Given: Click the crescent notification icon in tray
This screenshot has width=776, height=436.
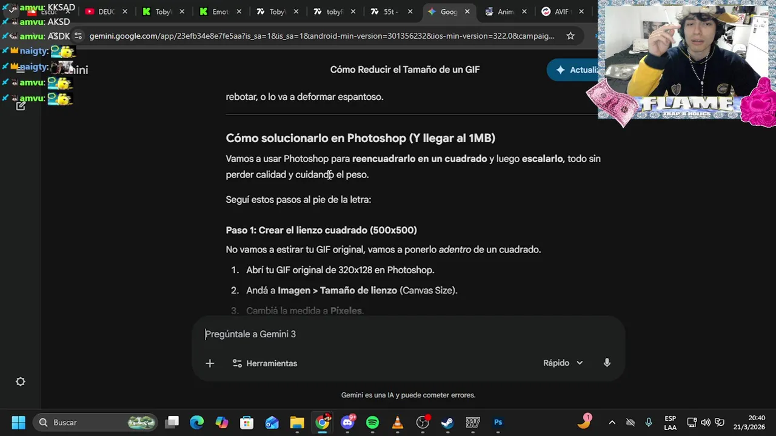Looking at the screenshot, I should 584,421.
